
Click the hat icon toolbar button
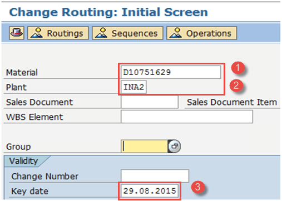pos(17,33)
